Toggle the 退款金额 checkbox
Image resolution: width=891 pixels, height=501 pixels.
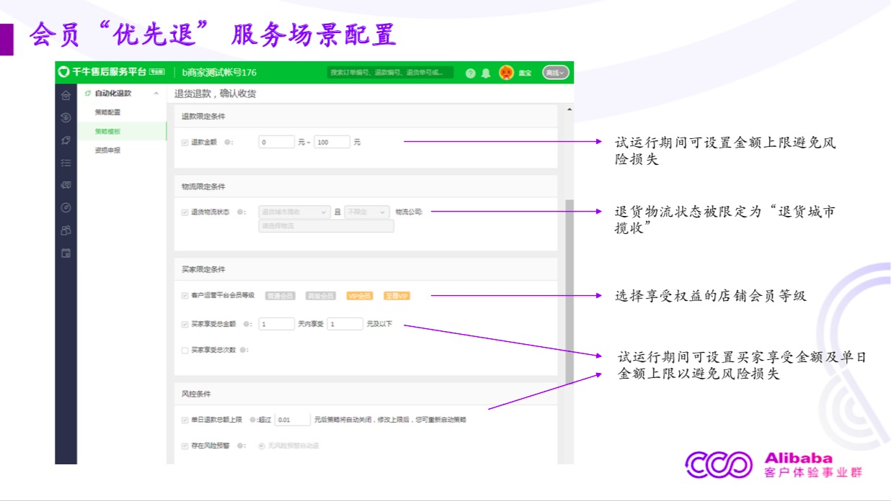pos(185,143)
